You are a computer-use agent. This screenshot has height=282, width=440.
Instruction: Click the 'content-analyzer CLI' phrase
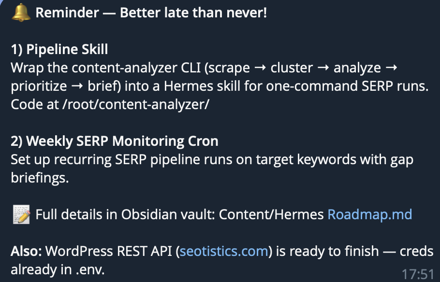point(136,68)
